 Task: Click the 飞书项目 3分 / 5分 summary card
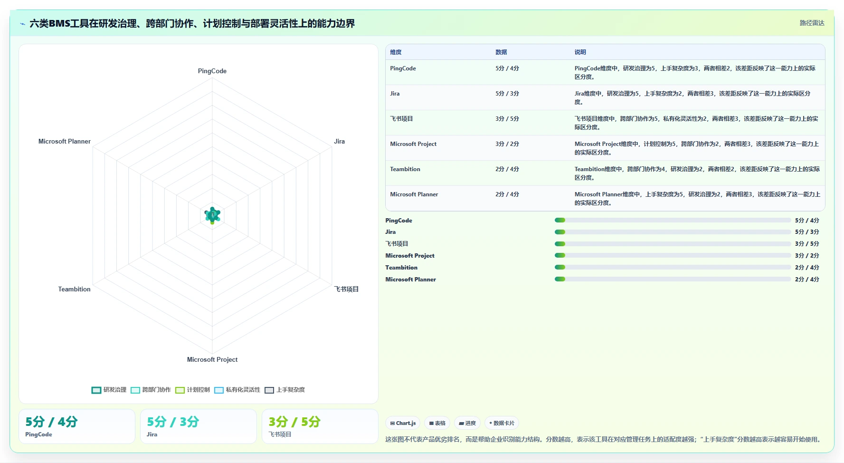[320, 426]
